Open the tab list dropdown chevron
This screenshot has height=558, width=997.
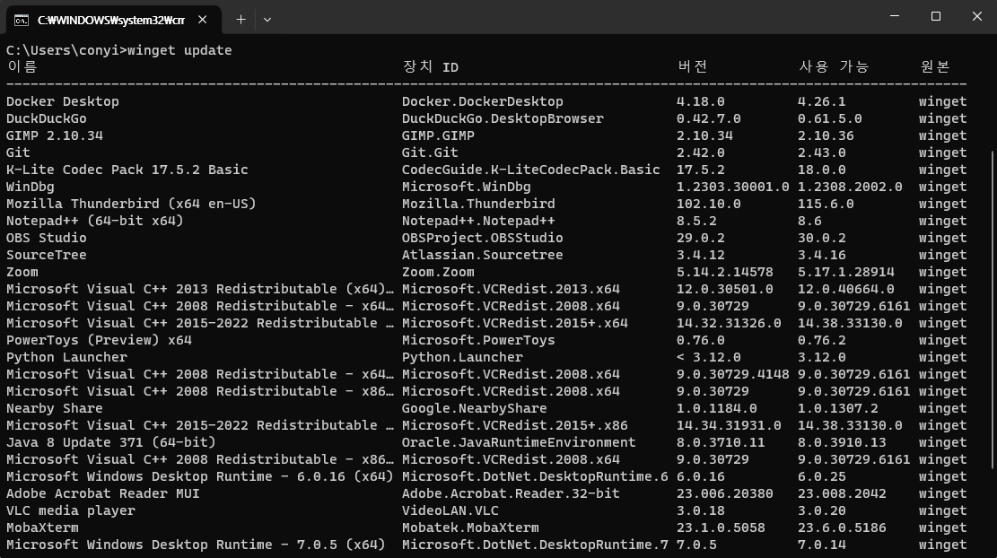pos(266,19)
